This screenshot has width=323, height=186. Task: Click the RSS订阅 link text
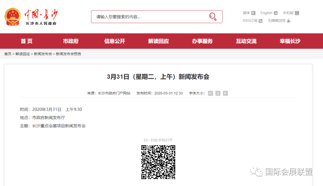coord(250,21)
